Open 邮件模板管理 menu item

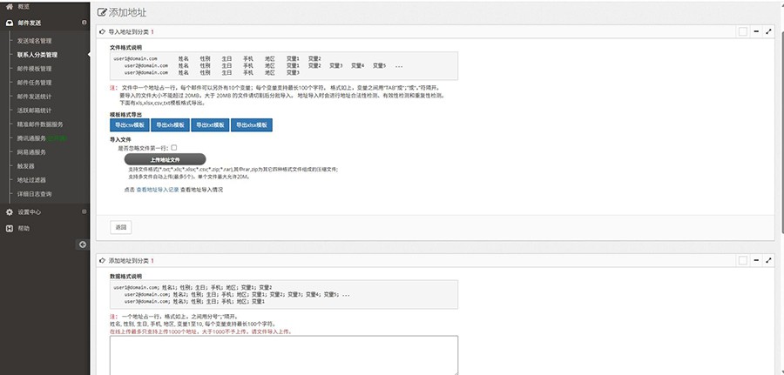pos(34,69)
